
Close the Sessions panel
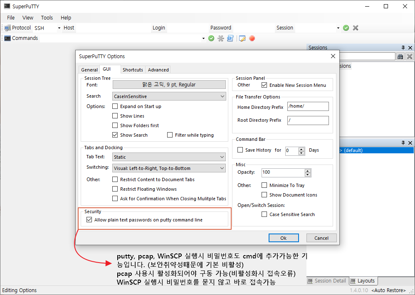tap(410, 48)
